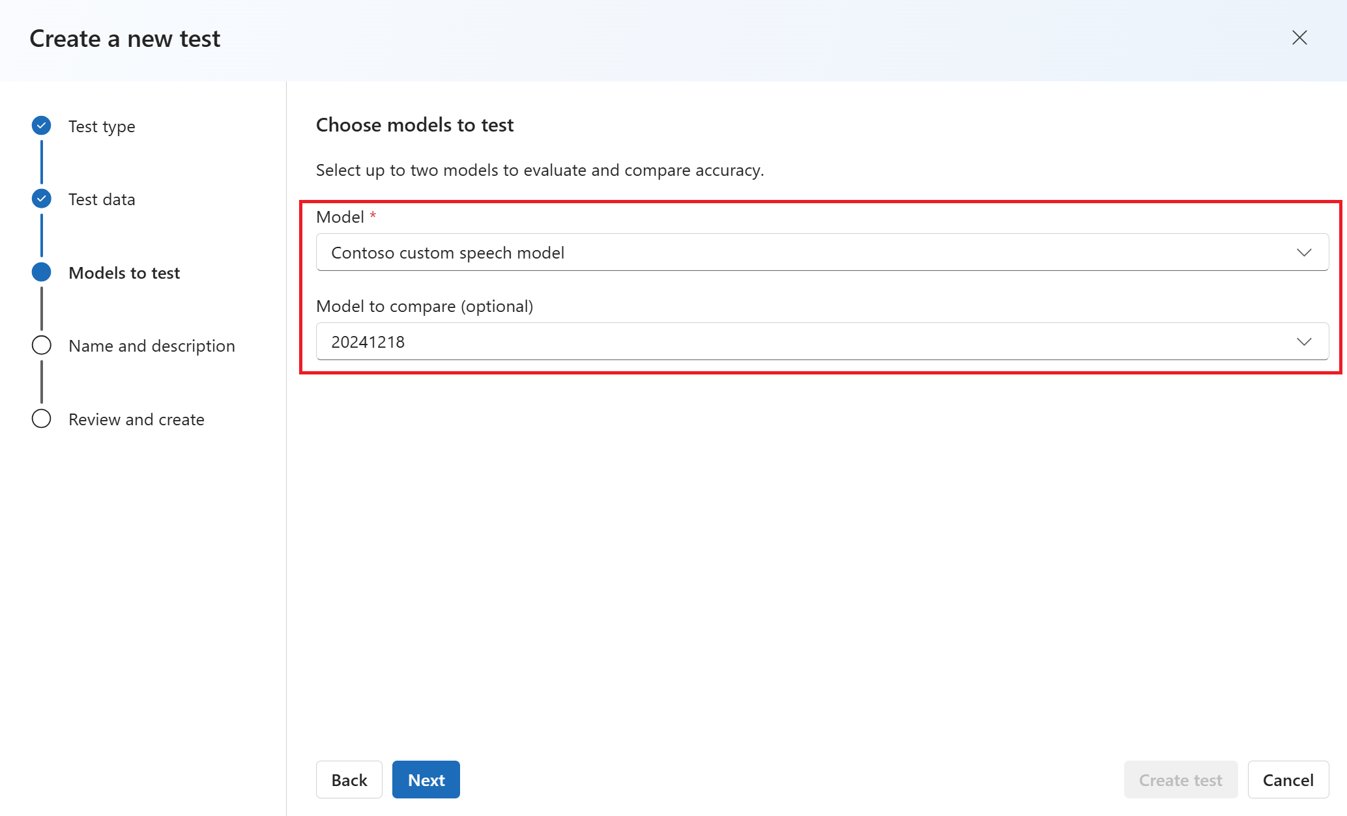This screenshot has width=1347, height=816.
Task: Go to the Test data step
Action: (102, 199)
